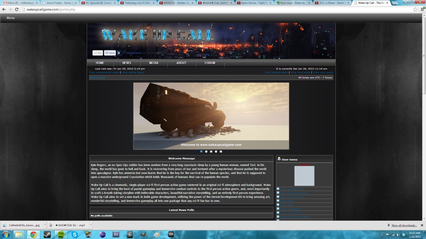Open dropdown arrow for CathedralV1b_Aaron jpg download
Screen dimensions: 426x239
pos(44,225)
